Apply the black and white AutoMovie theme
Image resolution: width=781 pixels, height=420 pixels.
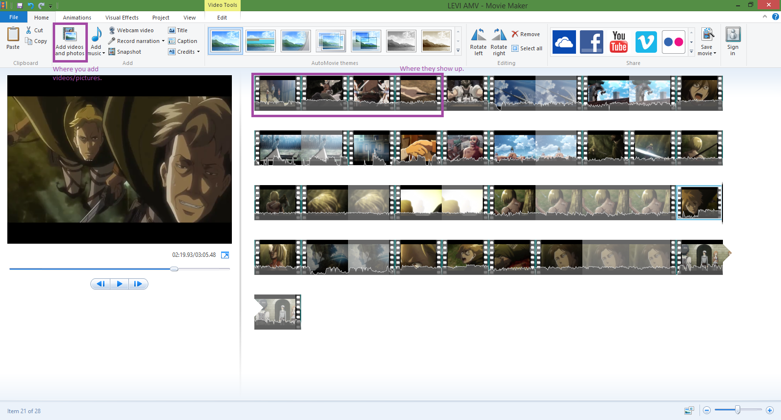(401, 41)
